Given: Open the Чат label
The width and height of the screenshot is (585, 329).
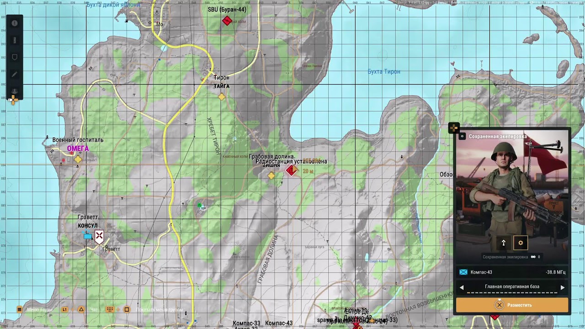Looking at the screenshot, I should (94, 309).
